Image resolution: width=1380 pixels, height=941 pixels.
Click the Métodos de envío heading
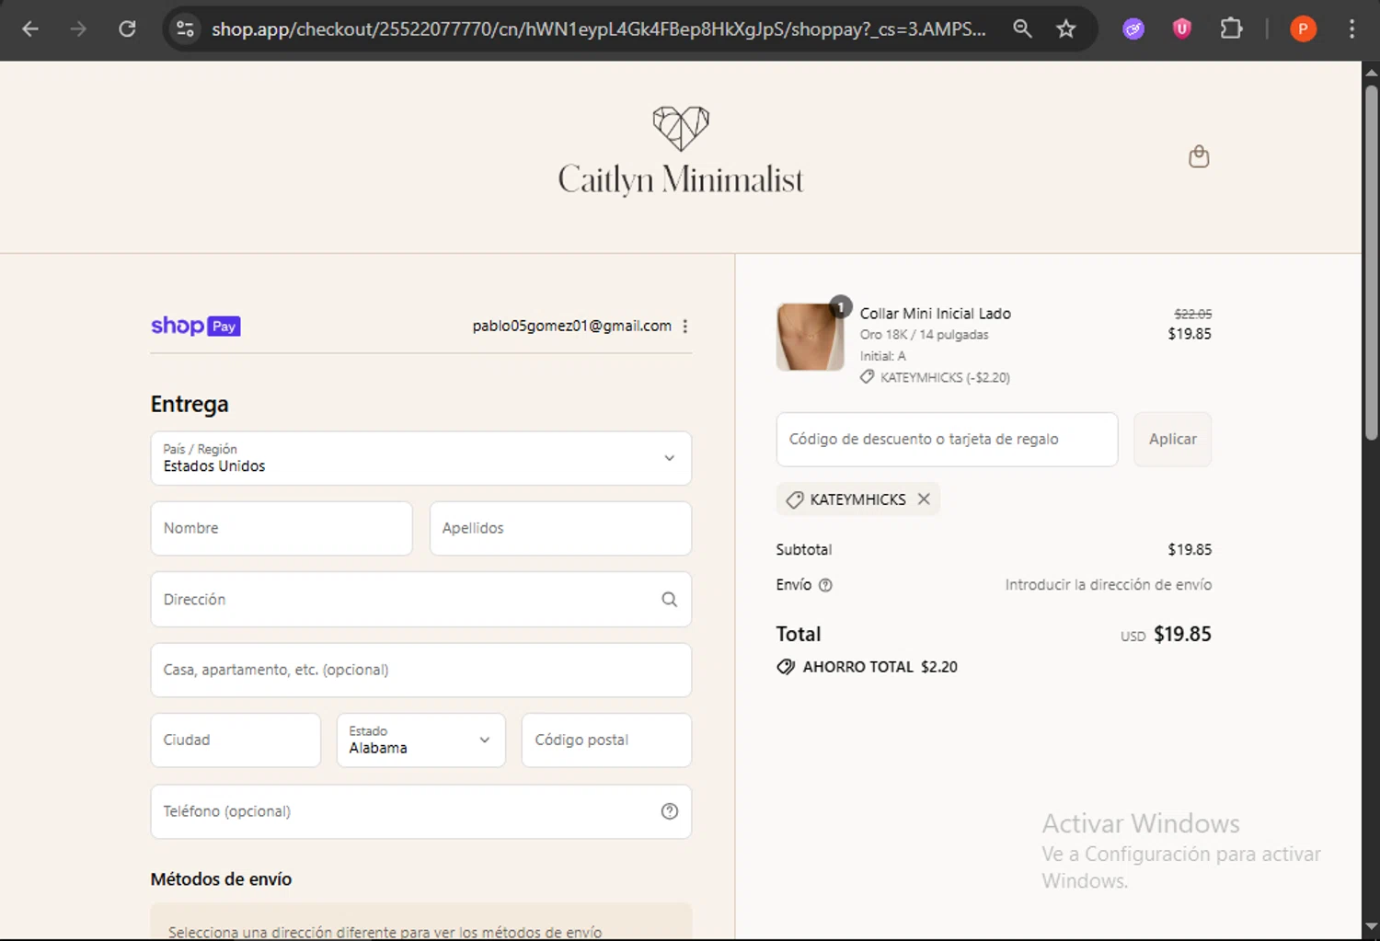point(221,879)
